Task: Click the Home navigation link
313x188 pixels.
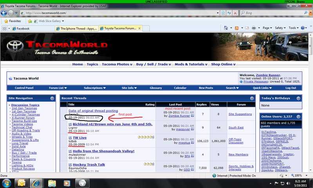Action: click(78, 64)
